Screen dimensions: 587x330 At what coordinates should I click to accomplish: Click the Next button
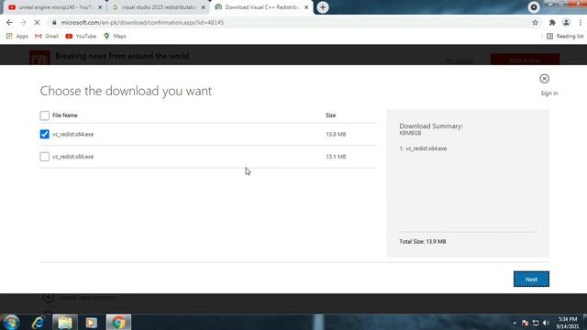point(531,279)
